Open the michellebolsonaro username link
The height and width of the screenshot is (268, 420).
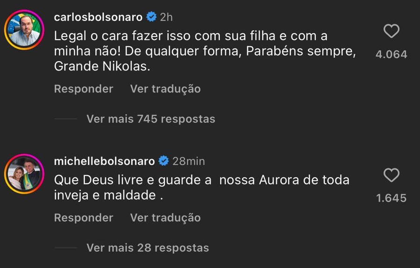pos(104,161)
